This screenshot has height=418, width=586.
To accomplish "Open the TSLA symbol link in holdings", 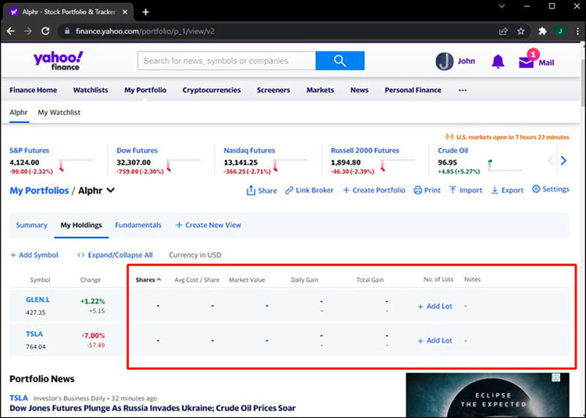I will pyautogui.click(x=34, y=334).
